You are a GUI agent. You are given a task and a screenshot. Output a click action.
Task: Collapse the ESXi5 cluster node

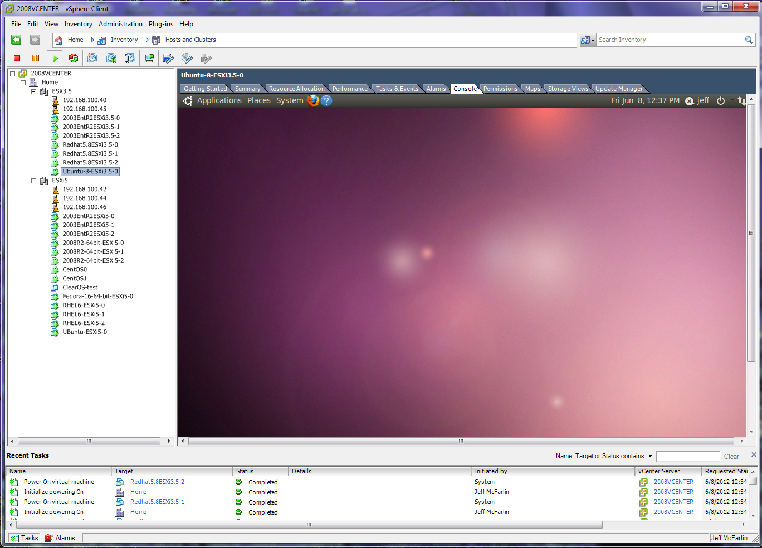coord(33,181)
